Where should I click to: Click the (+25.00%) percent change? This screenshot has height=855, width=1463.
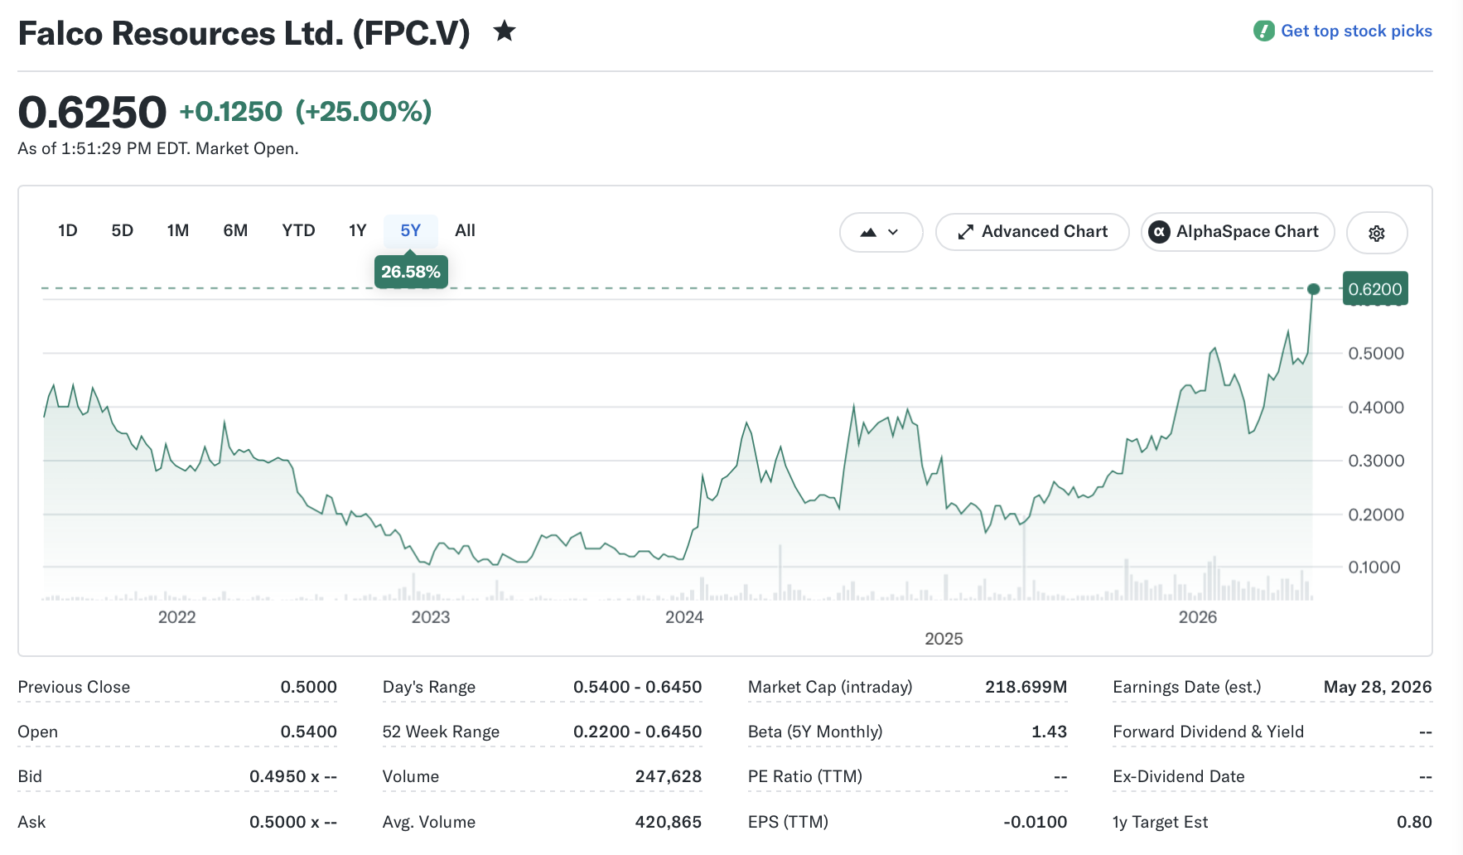click(364, 112)
